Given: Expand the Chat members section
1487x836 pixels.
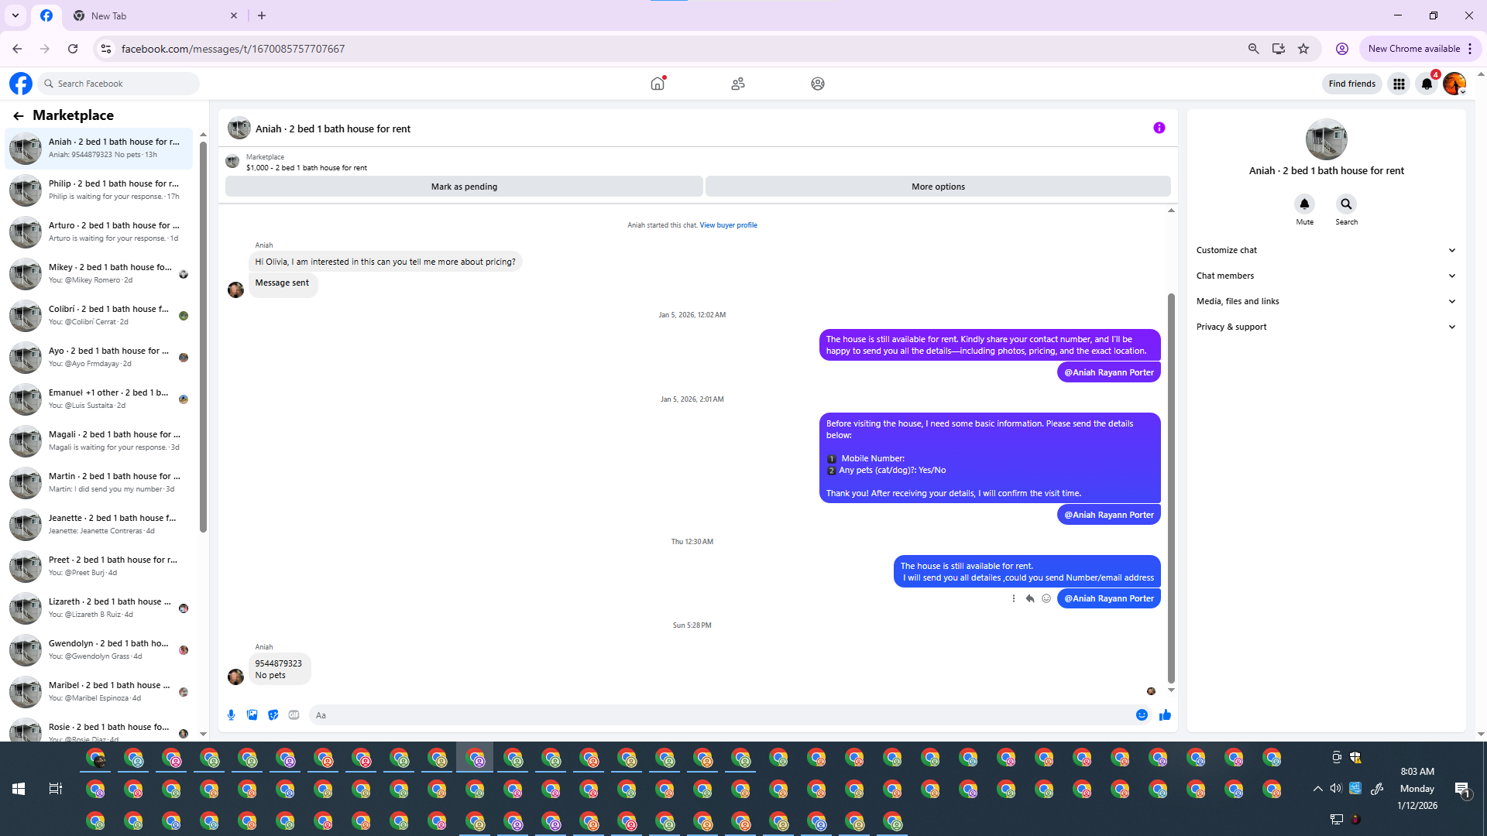Looking at the screenshot, I should 1326,276.
